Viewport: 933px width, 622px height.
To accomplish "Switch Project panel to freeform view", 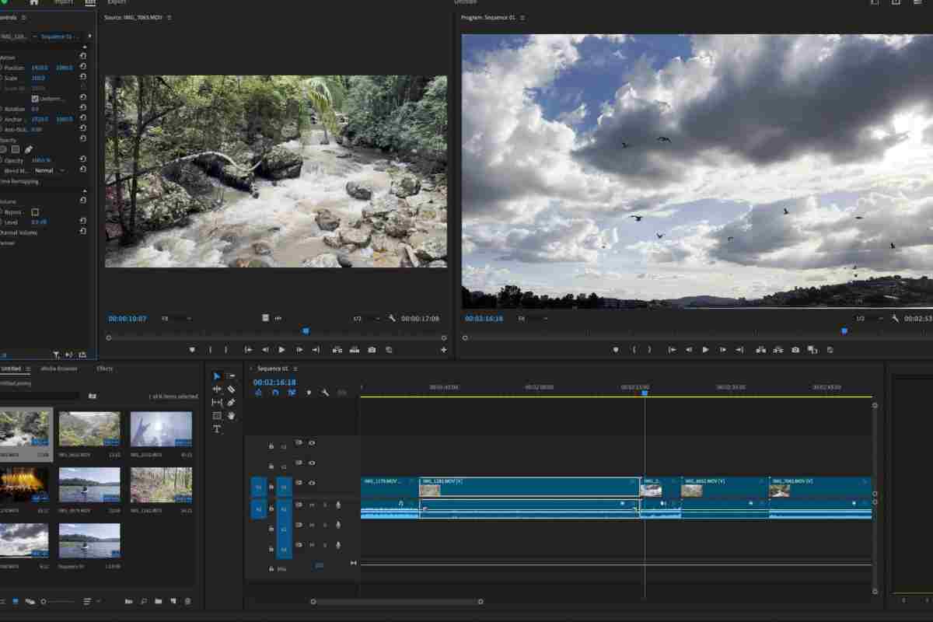I will pyautogui.click(x=30, y=601).
